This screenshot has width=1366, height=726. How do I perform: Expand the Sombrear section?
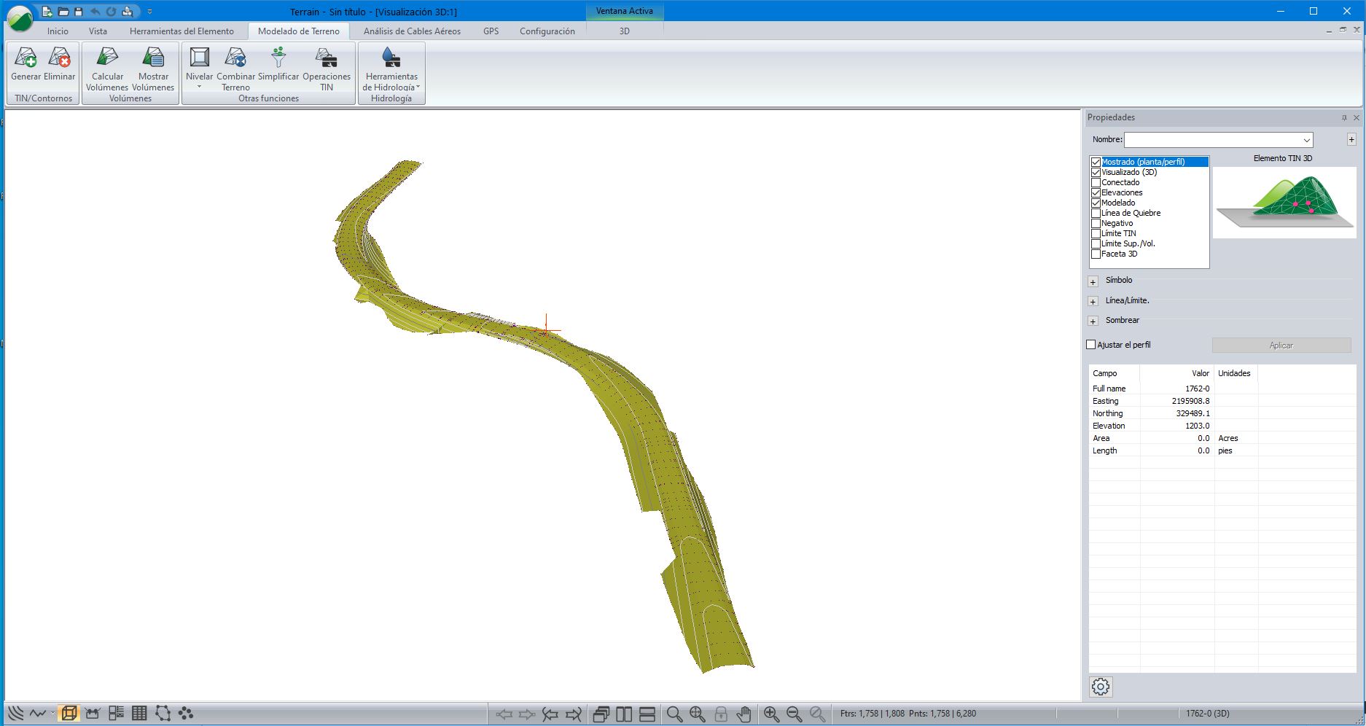tap(1093, 321)
